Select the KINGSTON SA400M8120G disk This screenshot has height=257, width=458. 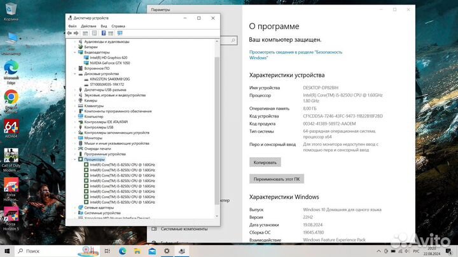[x=110, y=79]
